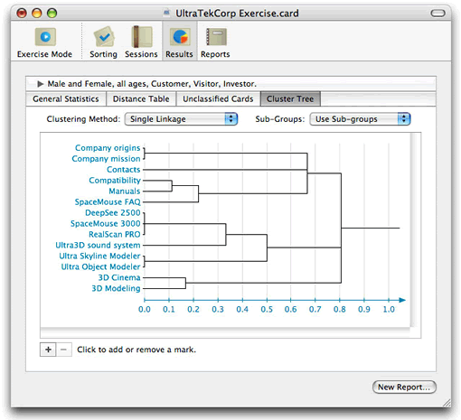The image size is (461, 420).
Task: Open the Clustering Method dropdown
Action: pyautogui.click(x=182, y=119)
